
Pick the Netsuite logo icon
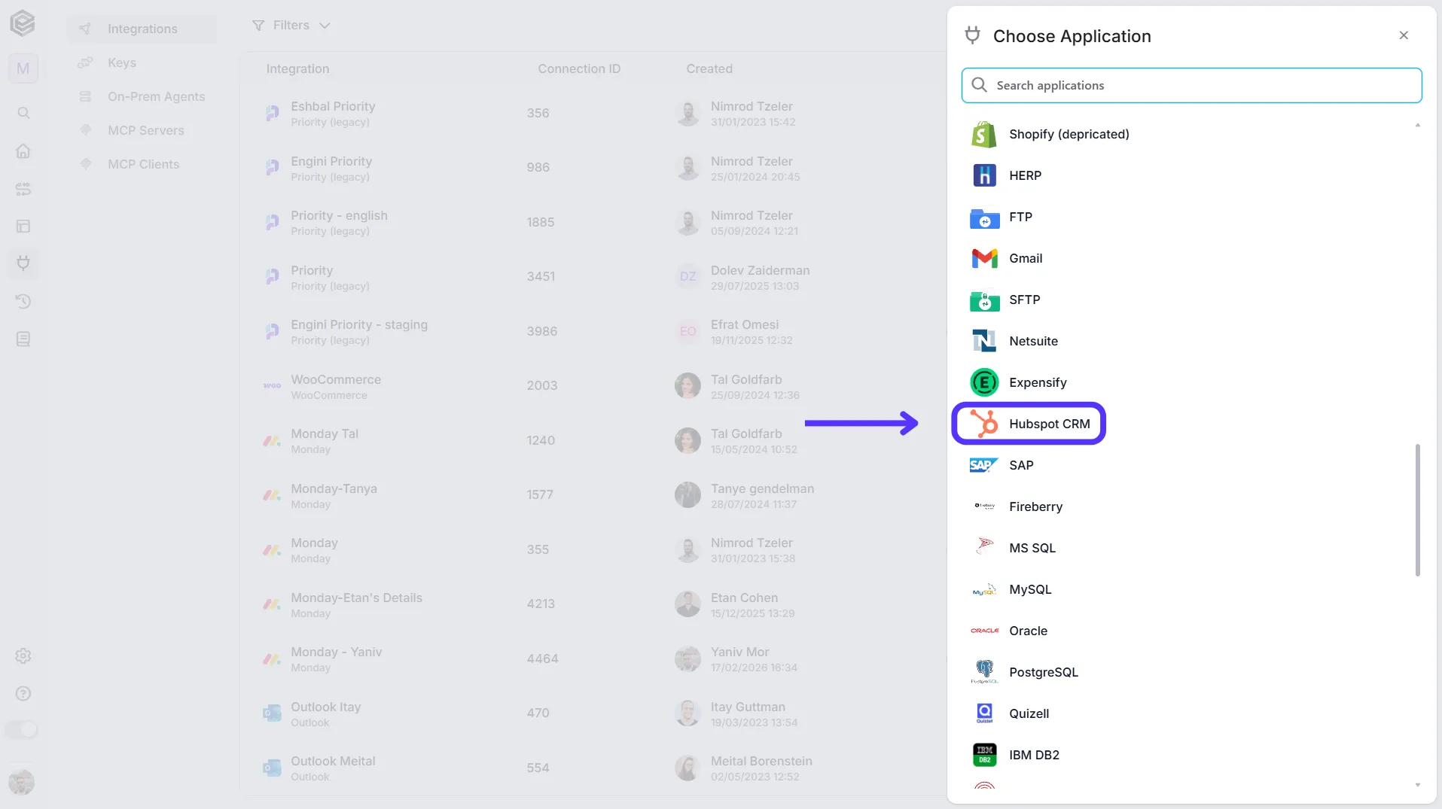(984, 341)
